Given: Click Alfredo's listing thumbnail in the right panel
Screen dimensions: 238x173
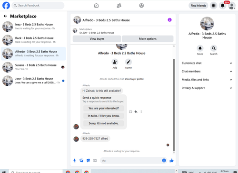Looking at the screenshot, I should [207, 24].
